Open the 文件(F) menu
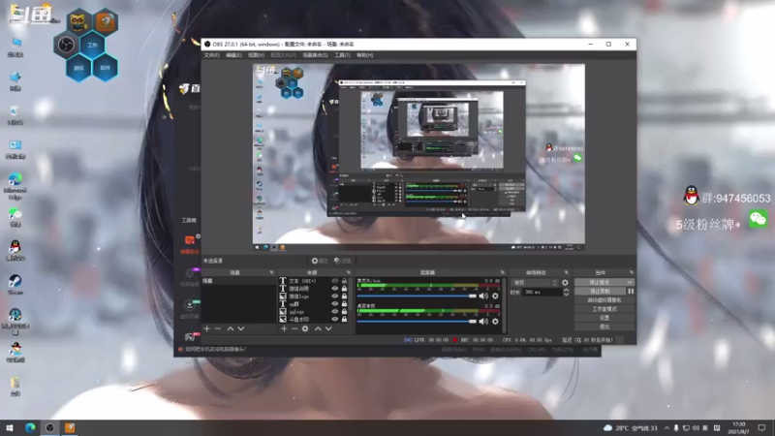 coord(211,55)
